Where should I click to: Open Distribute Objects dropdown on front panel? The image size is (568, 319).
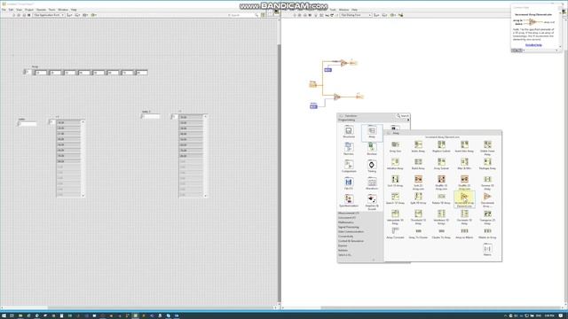click(x=77, y=15)
